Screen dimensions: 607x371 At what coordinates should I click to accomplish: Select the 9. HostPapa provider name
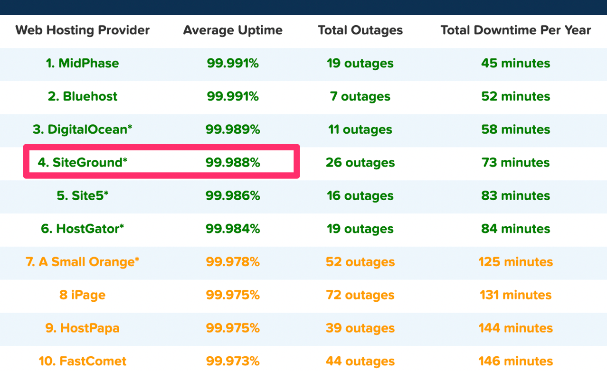[x=83, y=328]
